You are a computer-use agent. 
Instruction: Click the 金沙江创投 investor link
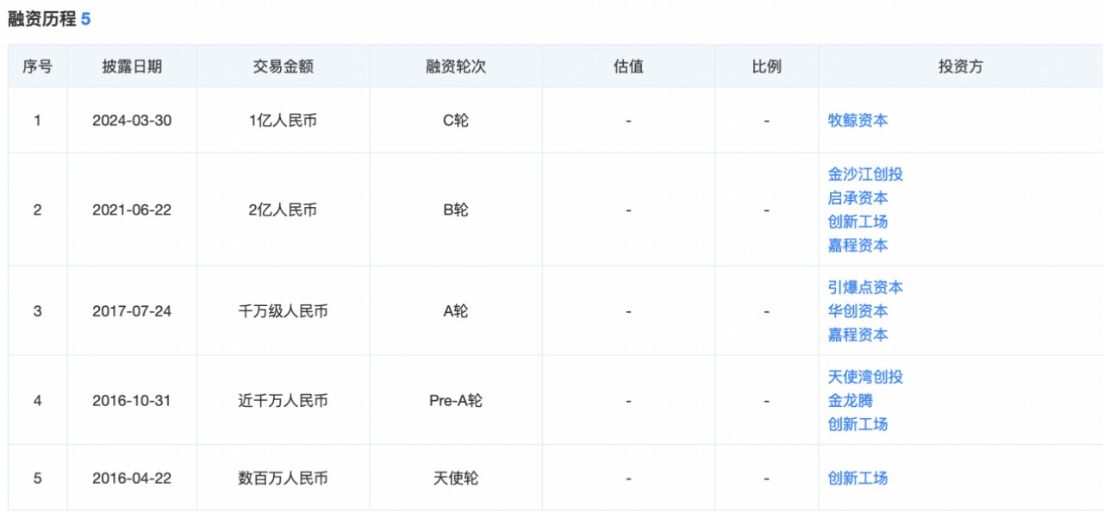(865, 174)
